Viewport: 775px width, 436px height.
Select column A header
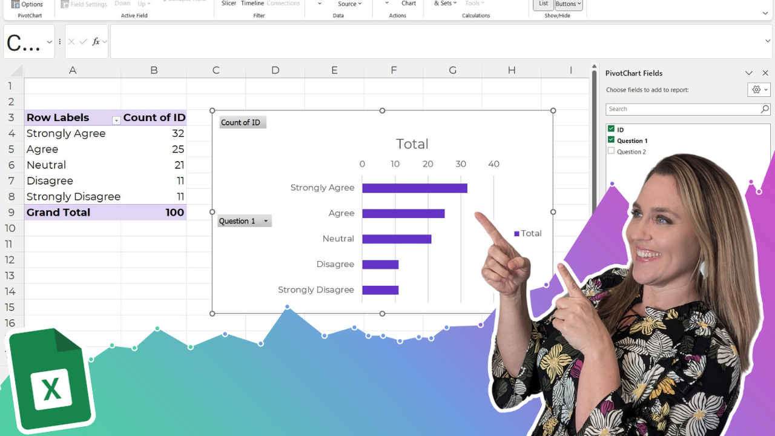tap(73, 70)
